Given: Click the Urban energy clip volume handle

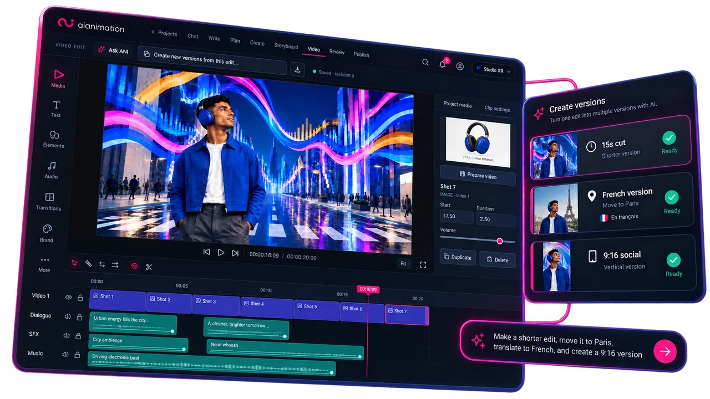Looking at the screenshot, I should [173, 331].
